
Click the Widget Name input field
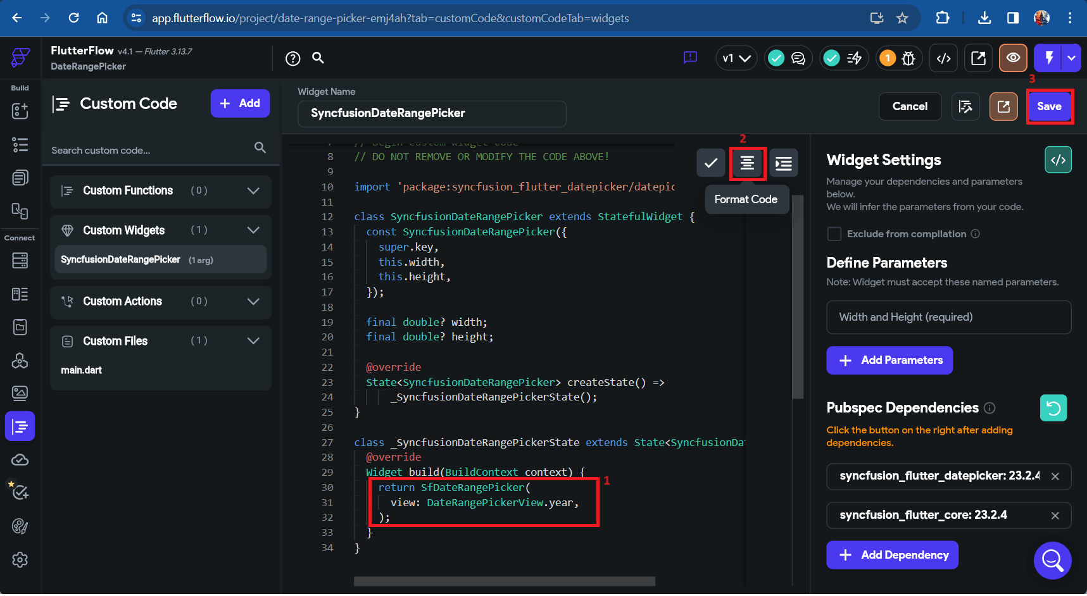point(432,114)
